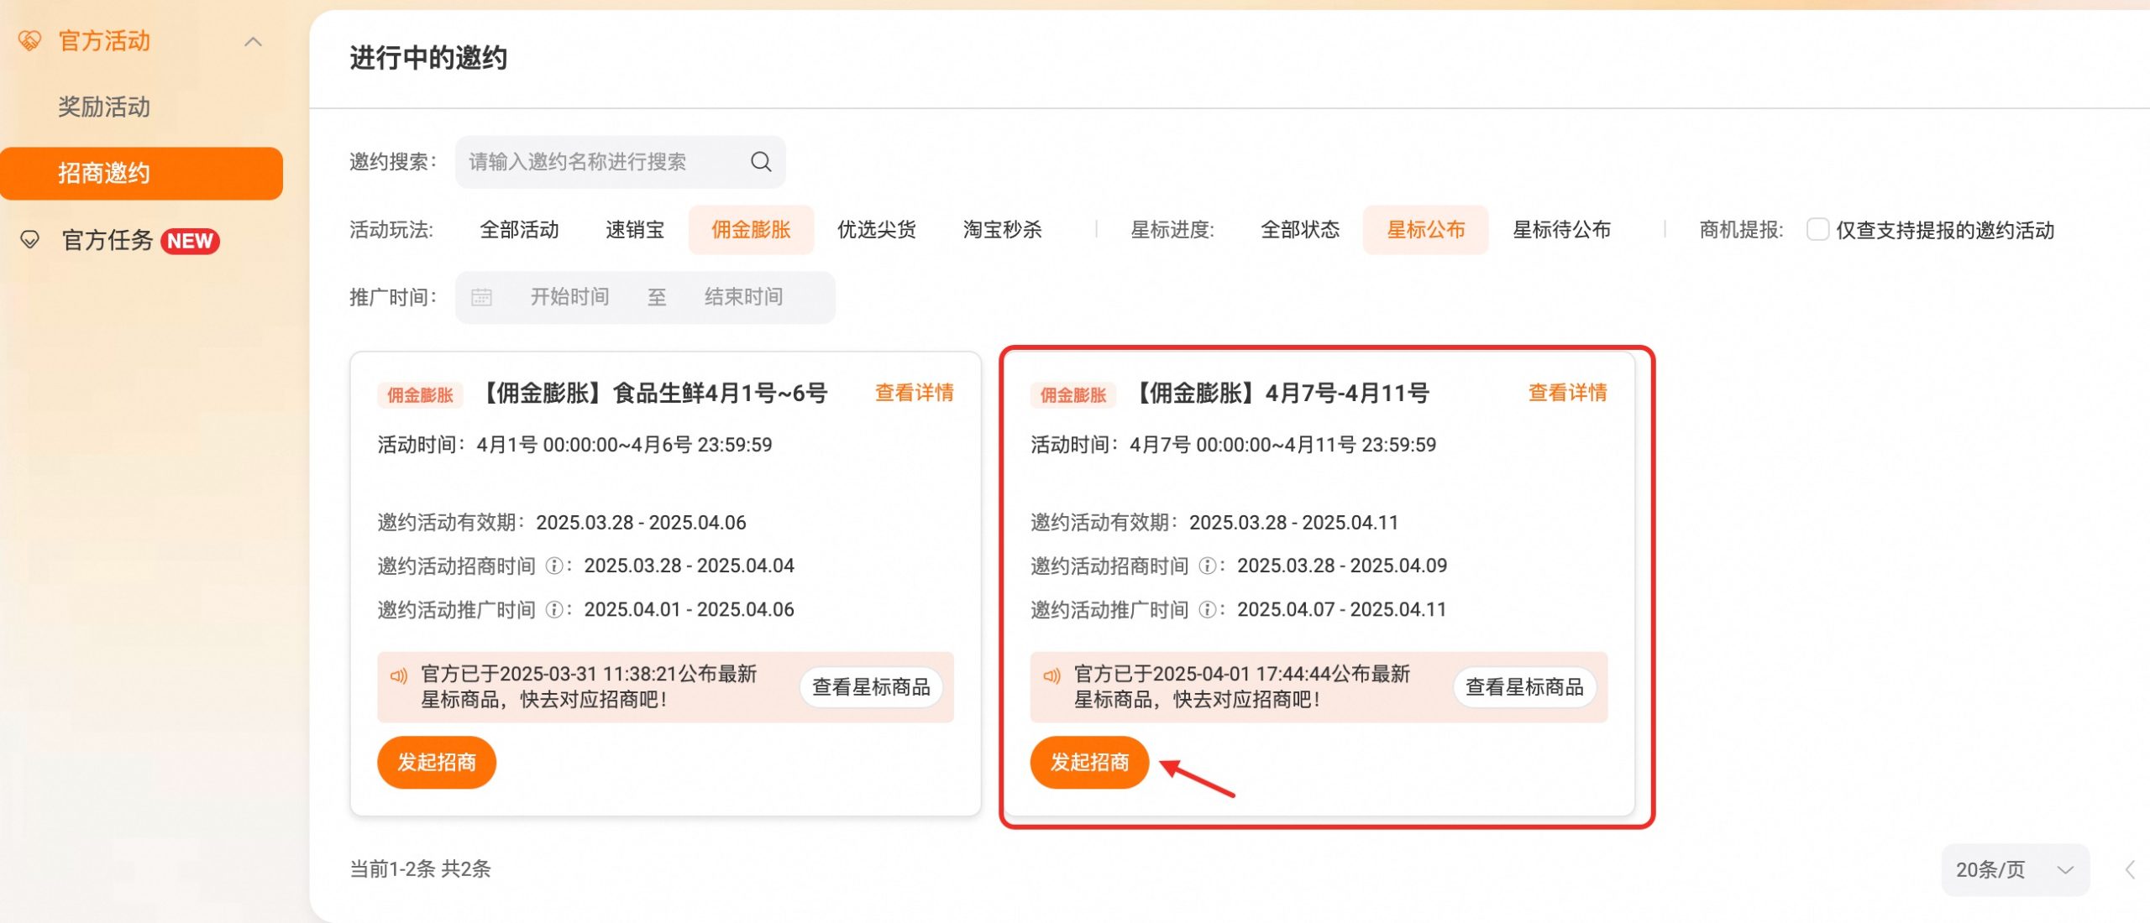Click 查看星标商品 on 4月7号-4月11号 card
2150x923 pixels.
pyautogui.click(x=1524, y=687)
